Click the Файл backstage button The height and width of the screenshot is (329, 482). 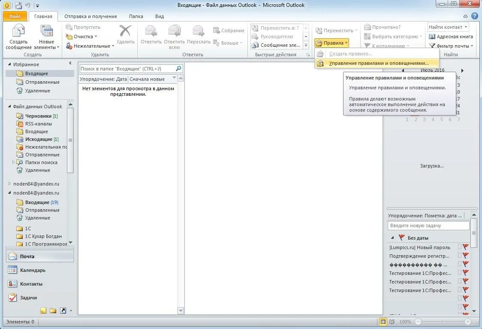tap(15, 16)
